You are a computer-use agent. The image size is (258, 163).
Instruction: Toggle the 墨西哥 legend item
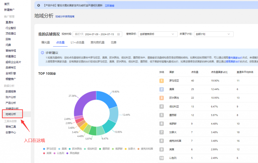105,149
